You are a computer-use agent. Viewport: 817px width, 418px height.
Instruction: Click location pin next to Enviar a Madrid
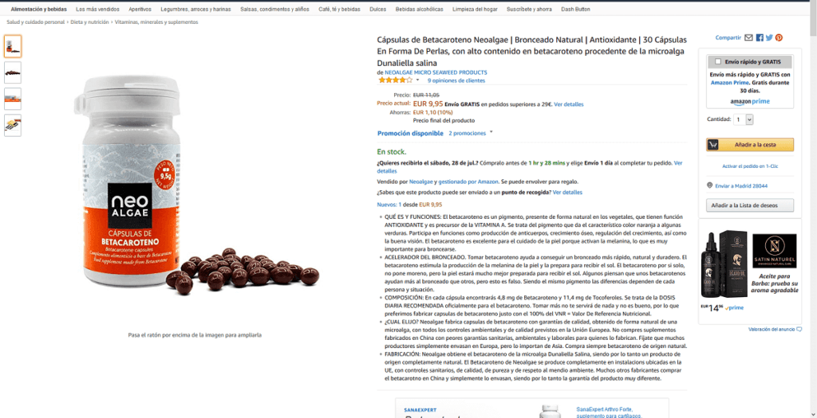709,185
